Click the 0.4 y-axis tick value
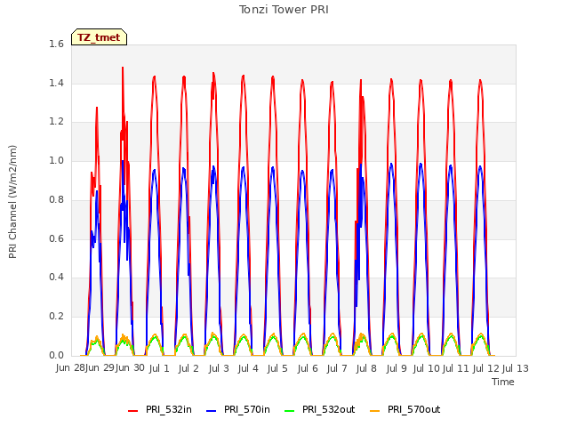Viewport: 569px width, 427px height. (56, 278)
